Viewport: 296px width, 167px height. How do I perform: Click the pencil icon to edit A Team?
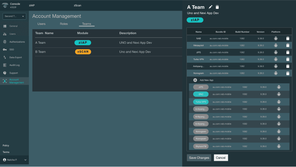point(211,7)
